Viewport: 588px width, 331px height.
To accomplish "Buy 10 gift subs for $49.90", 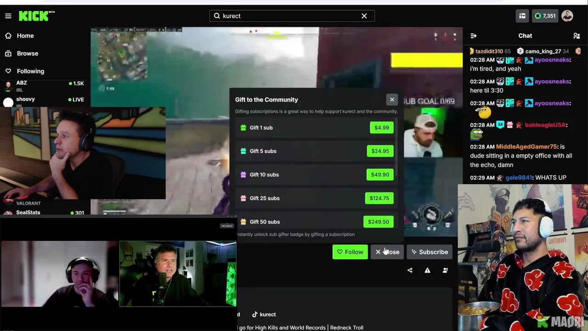I will coord(380,175).
